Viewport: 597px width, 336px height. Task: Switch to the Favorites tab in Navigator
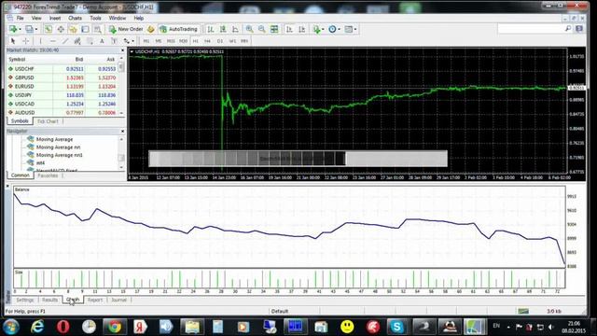pos(48,175)
